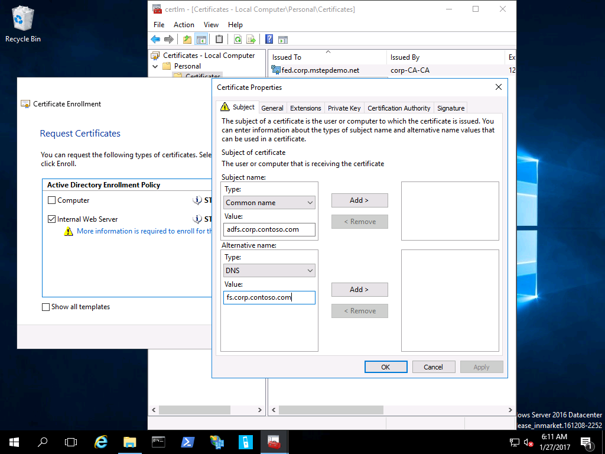
Task: Launch PowerShell from the taskbar
Action: point(188,442)
